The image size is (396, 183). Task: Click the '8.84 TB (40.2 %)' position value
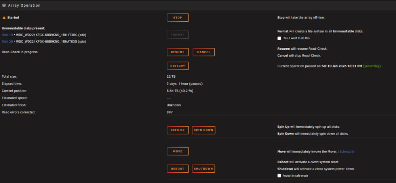180,91
